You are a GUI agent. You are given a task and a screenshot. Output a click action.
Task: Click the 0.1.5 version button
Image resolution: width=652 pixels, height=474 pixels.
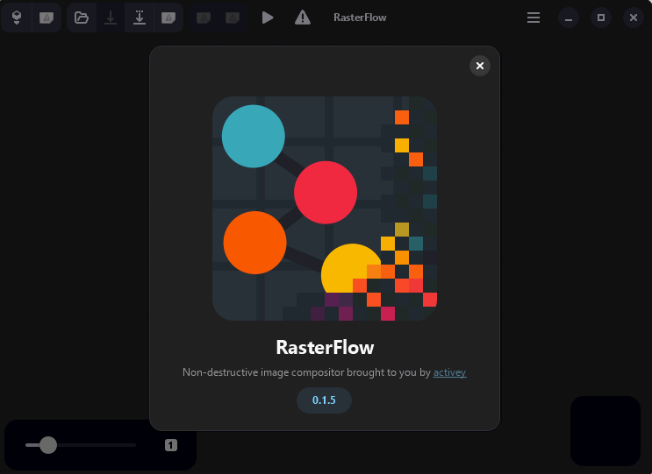coord(324,400)
